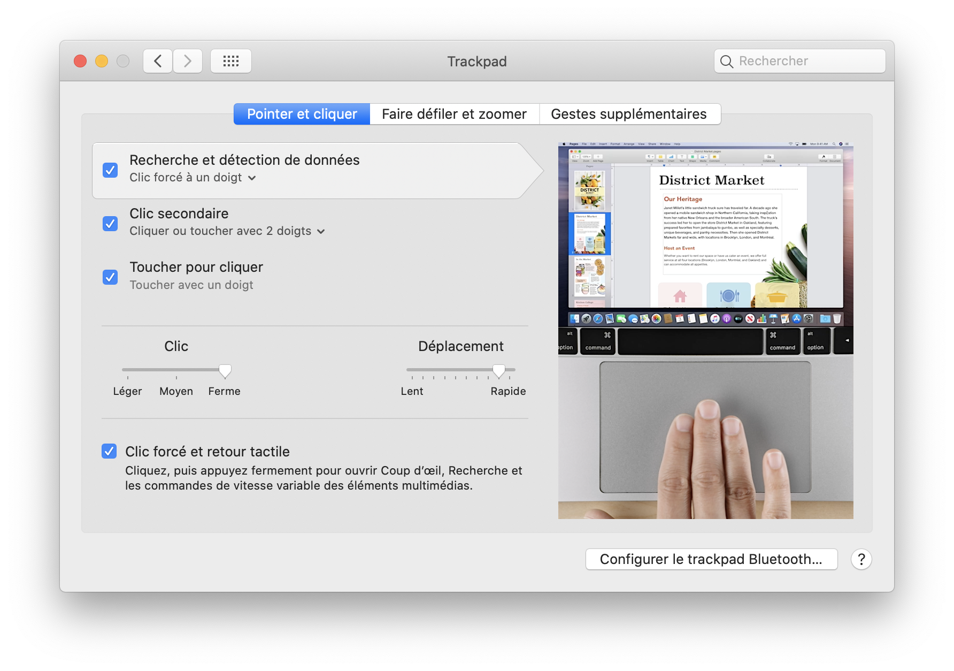Open help with the question mark button
Viewport: 954px width, 671px height.
861,559
